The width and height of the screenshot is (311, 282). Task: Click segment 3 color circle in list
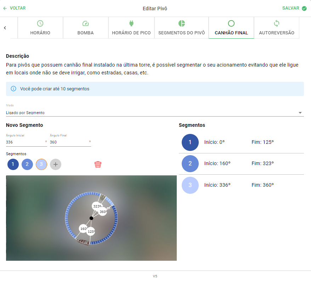pos(190,185)
